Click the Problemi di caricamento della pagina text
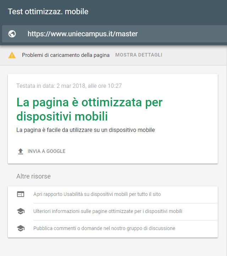Viewport: 227px width, 256px height. tap(66, 55)
